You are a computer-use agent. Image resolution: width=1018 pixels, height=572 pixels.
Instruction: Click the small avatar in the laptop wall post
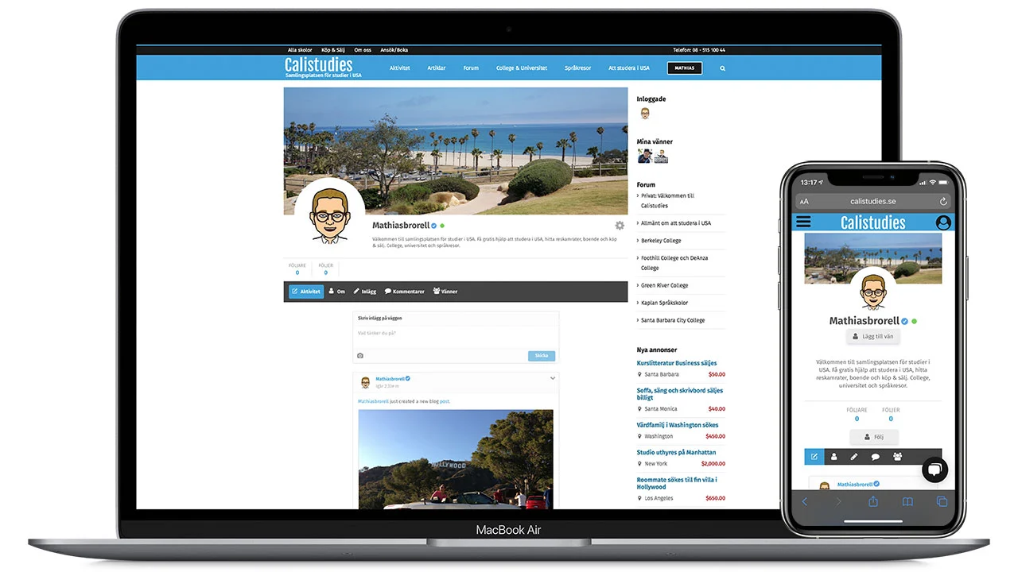tap(366, 382)
